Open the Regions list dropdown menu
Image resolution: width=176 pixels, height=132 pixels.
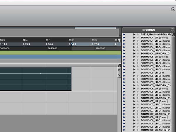pos(172,30)
